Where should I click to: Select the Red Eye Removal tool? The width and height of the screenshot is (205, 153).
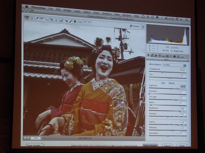[67, 21]
